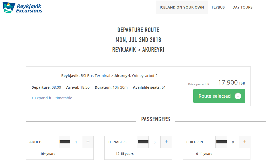Click the Reykjavík > Akureyri route heading
The width and height of the screenshot is (266, 167).
pyautogui.click(x=138, y=50)
